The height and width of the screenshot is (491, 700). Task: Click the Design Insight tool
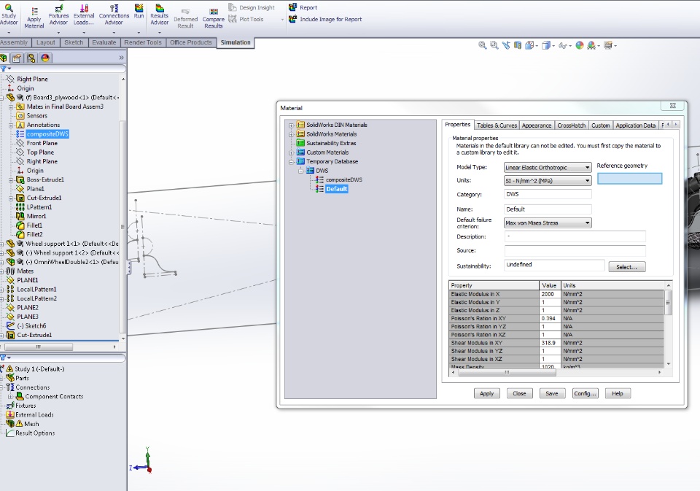click(252, 7)
